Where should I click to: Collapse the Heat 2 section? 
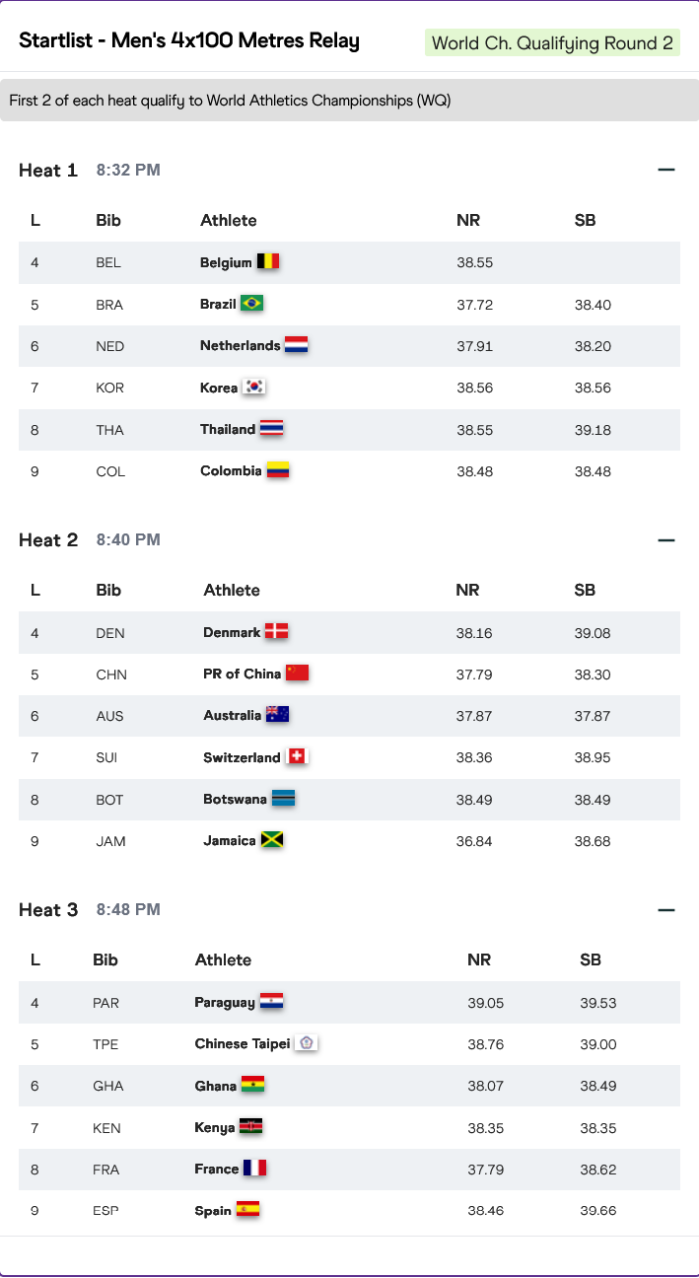[x=666, y=539]
